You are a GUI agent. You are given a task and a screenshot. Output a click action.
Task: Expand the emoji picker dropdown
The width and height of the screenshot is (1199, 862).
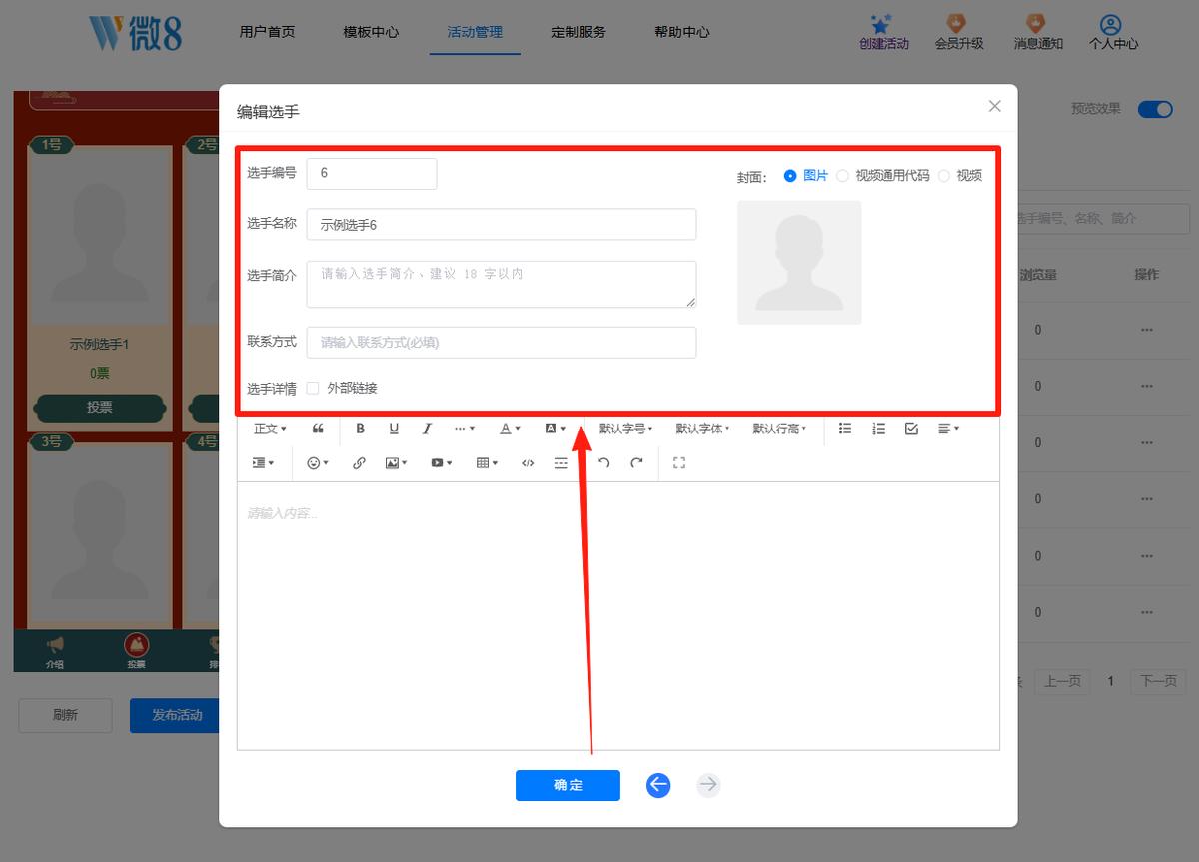[318, 463]
